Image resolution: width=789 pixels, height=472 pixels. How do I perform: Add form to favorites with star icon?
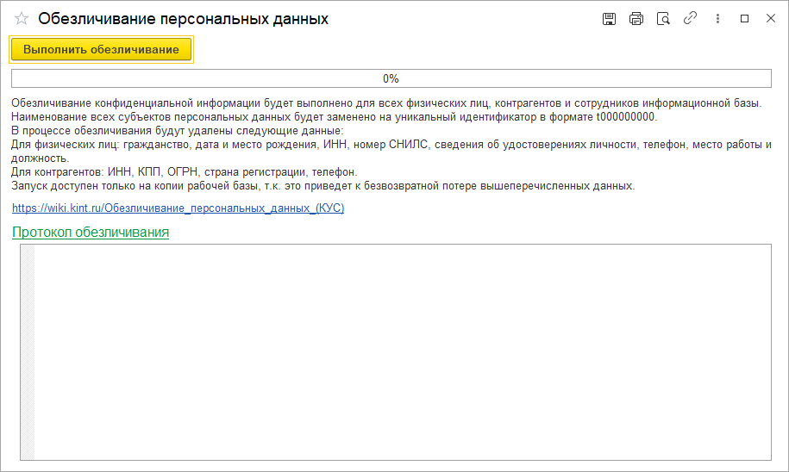[x=22, y=19]
